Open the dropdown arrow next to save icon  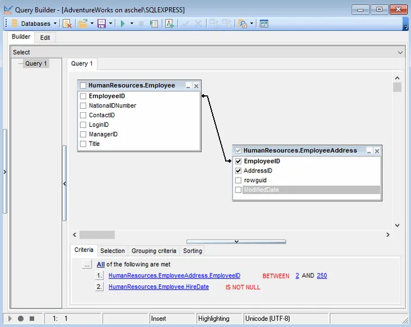point(110,23)
